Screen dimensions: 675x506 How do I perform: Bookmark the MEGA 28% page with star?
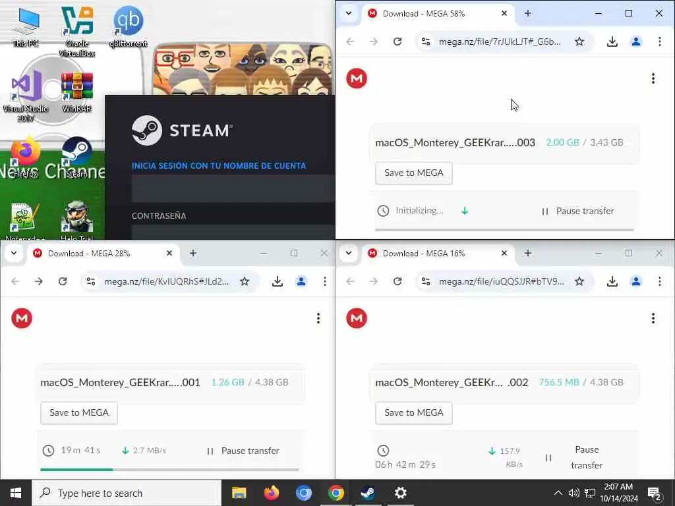click(x=245, y=281)
